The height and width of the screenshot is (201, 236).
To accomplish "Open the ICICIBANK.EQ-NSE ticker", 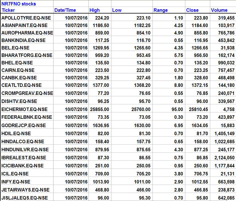I will pos(22,166).
